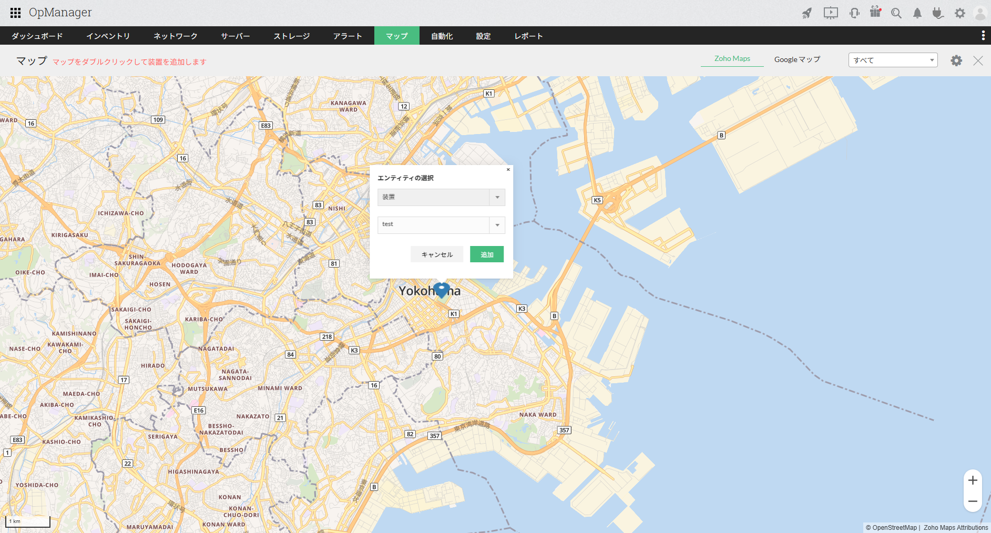Open the インベントリ tab

click(108, 36)
